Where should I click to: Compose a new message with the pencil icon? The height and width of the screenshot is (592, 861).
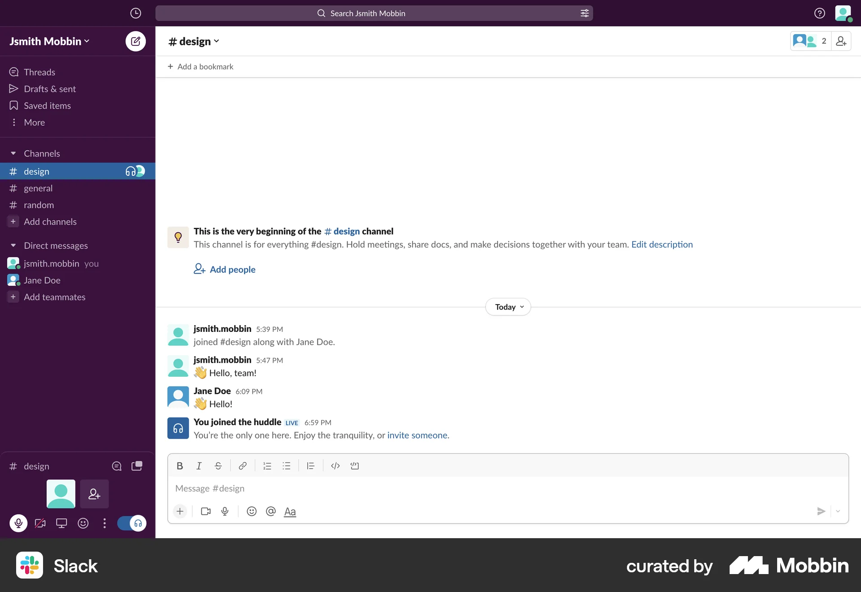click(x=135, y=41)
